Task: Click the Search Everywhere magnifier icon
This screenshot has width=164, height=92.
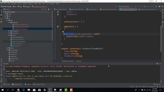Action: point(162,6)
